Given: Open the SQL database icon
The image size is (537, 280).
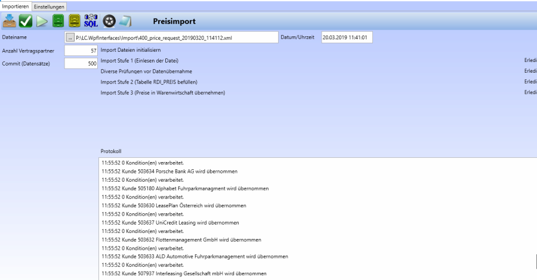Looking at the screenshot, I should [91, 22].
